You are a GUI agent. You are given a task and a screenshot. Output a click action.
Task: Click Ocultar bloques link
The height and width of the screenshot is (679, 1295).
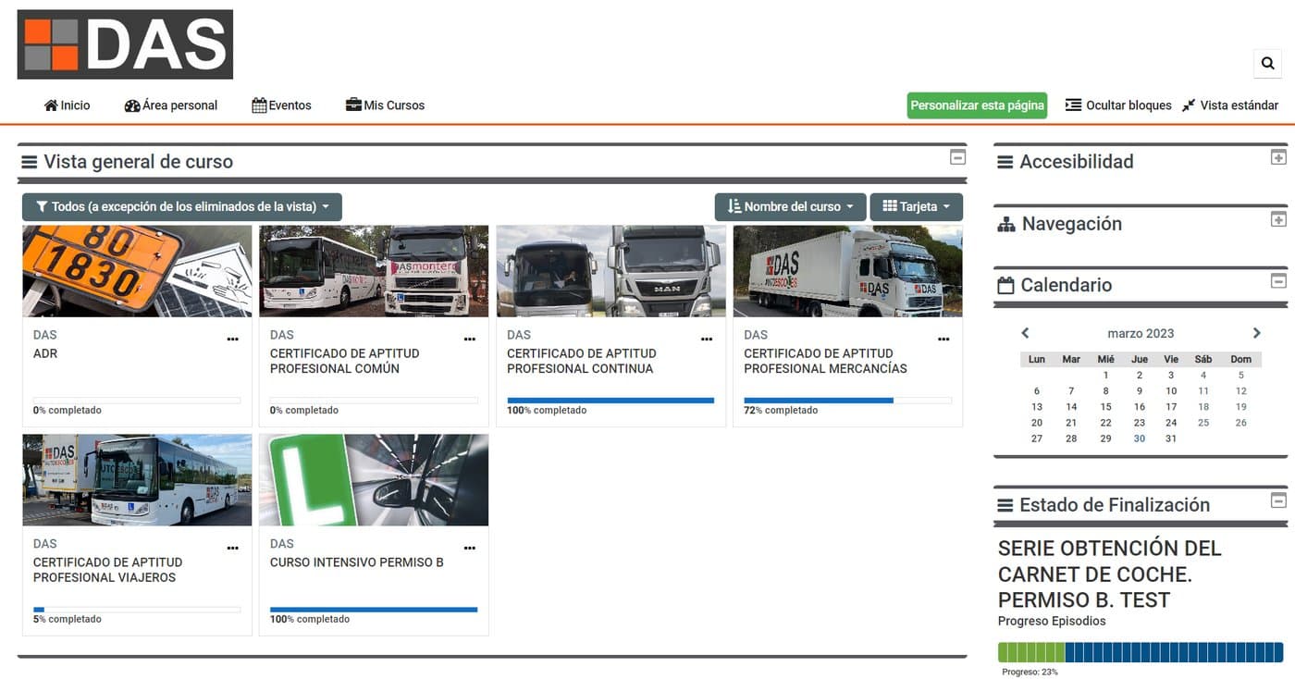pos(1118,105)
